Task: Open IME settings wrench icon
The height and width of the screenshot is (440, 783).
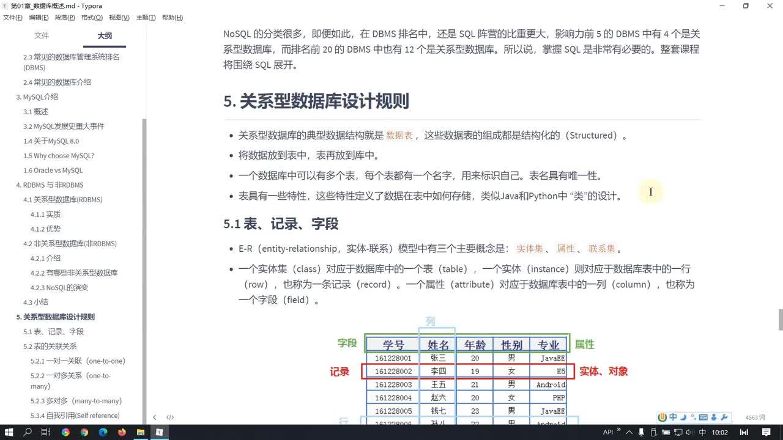Action: pyautogui.click(x=724, y=417)
